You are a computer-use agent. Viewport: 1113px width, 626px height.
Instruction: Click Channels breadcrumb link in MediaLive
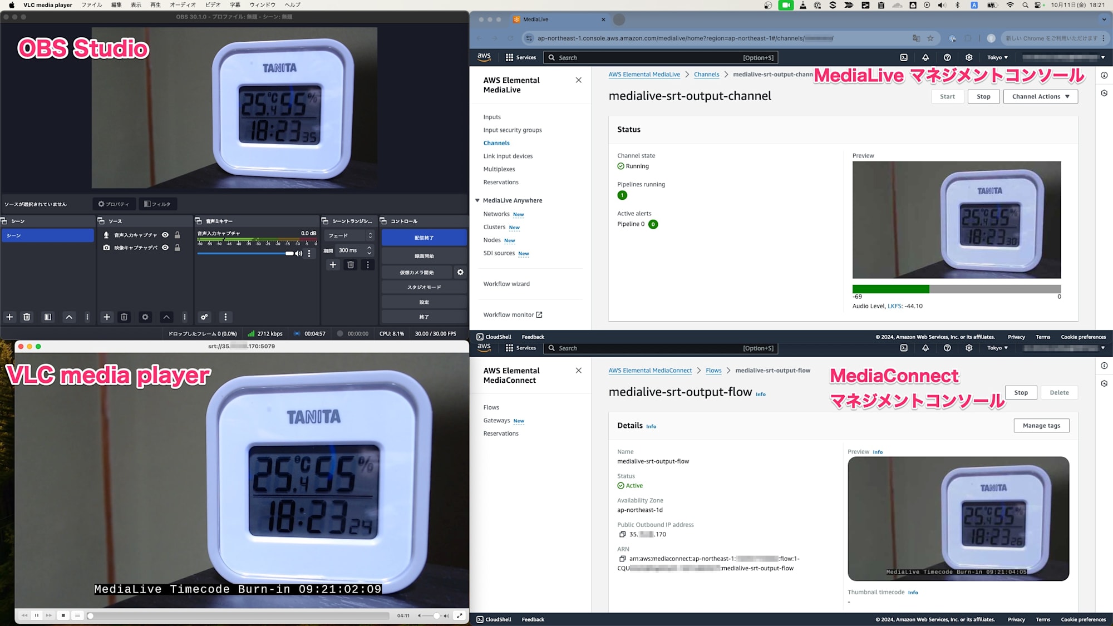(x=706, y=75)
